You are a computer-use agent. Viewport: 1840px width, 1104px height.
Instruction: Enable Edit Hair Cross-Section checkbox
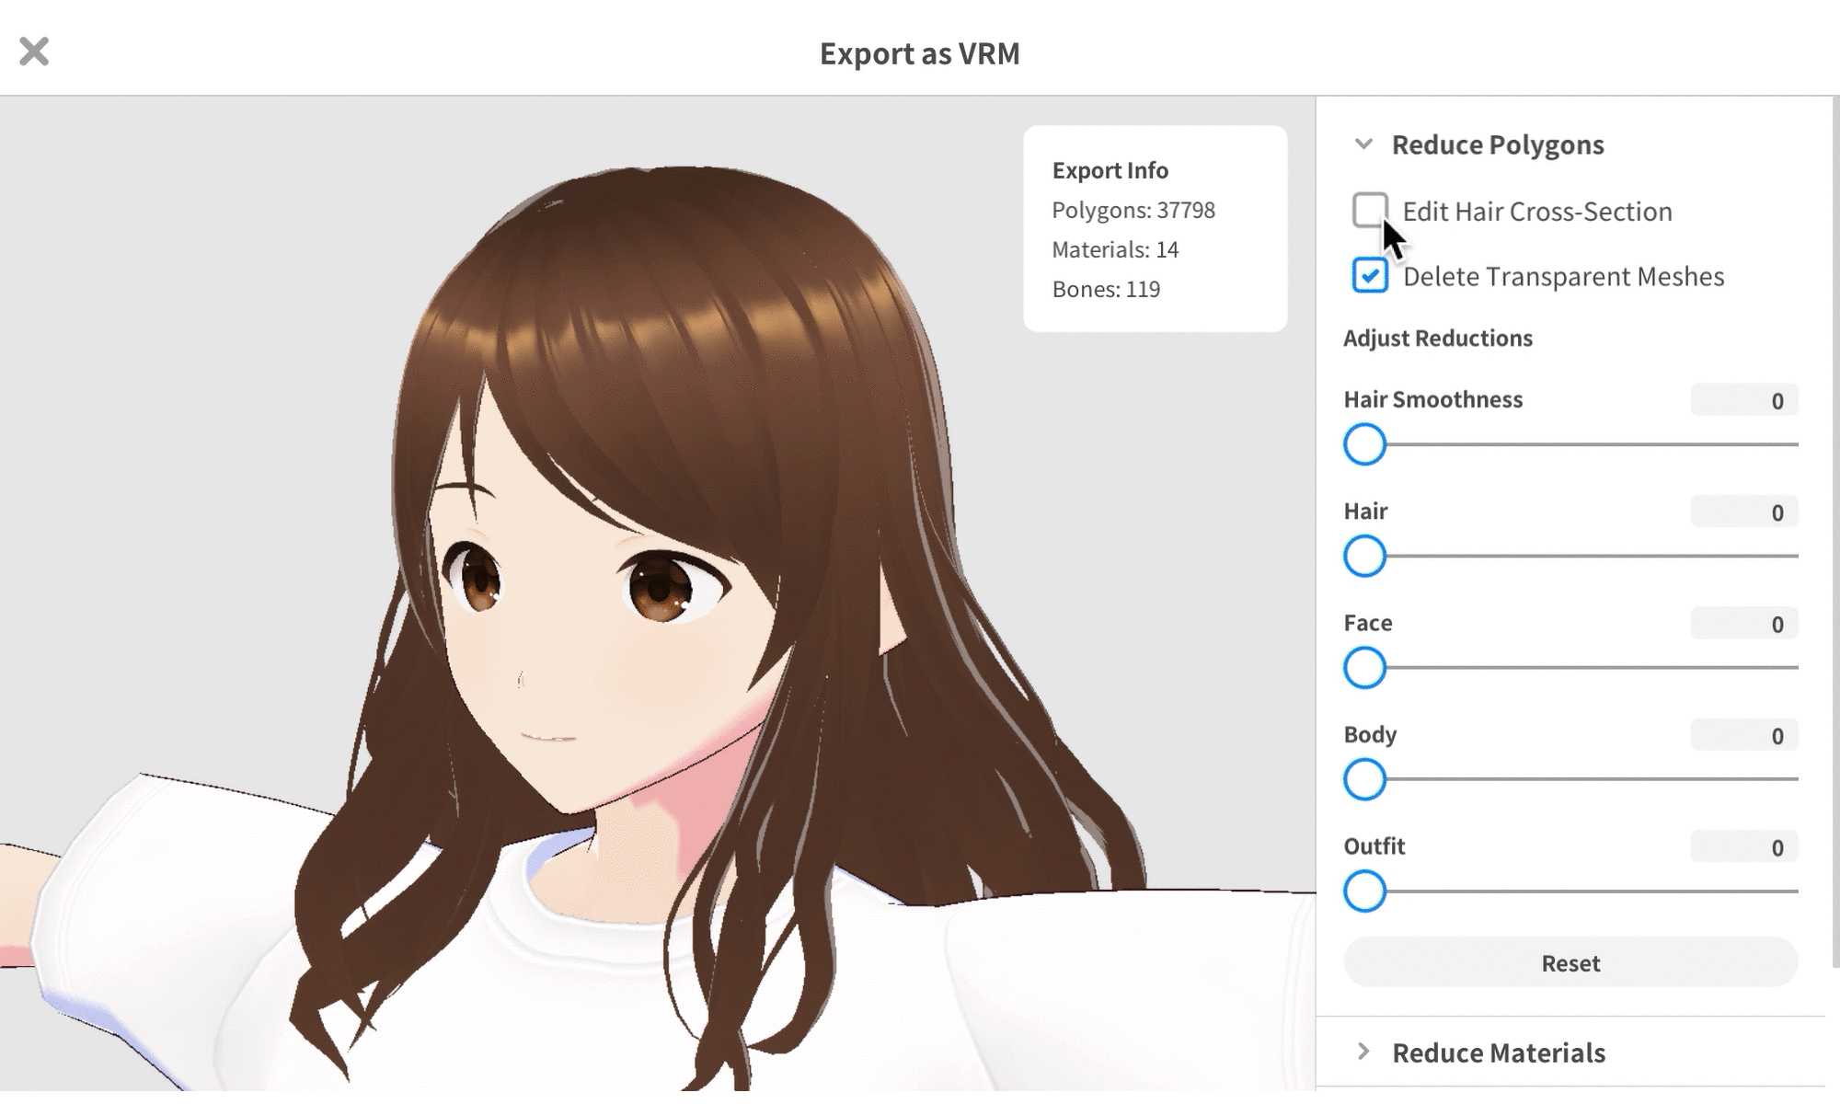[1370, 210]
